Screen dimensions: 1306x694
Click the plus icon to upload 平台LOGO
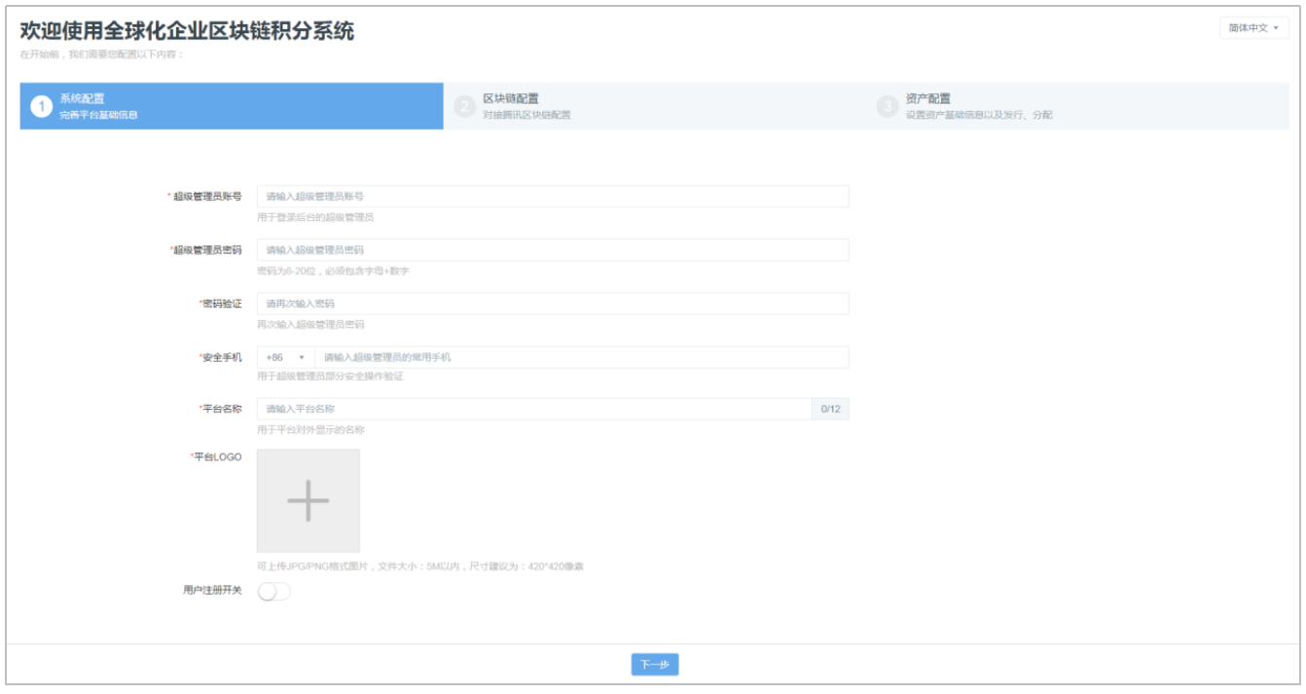308,500
